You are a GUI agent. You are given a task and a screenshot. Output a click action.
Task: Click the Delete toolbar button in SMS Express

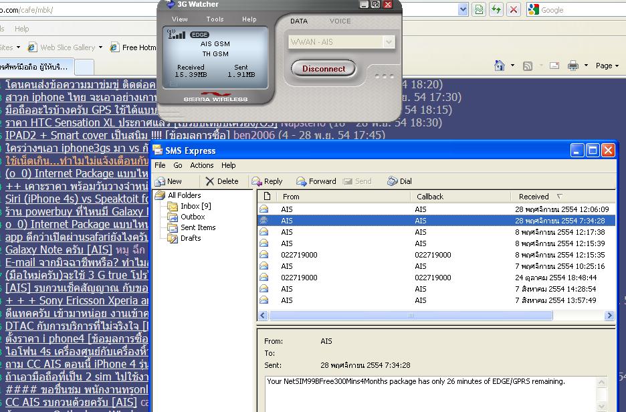coord(222,181)
